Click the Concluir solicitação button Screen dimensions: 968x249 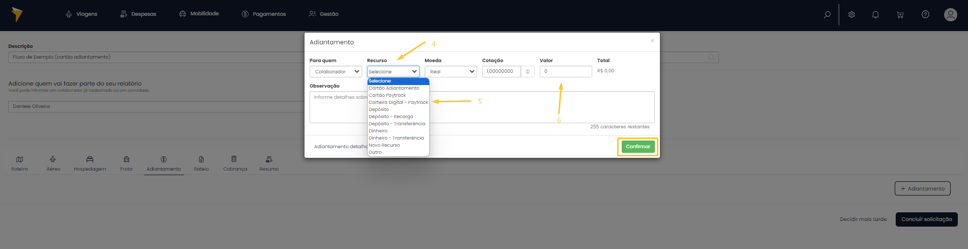(x=926, y=219)
